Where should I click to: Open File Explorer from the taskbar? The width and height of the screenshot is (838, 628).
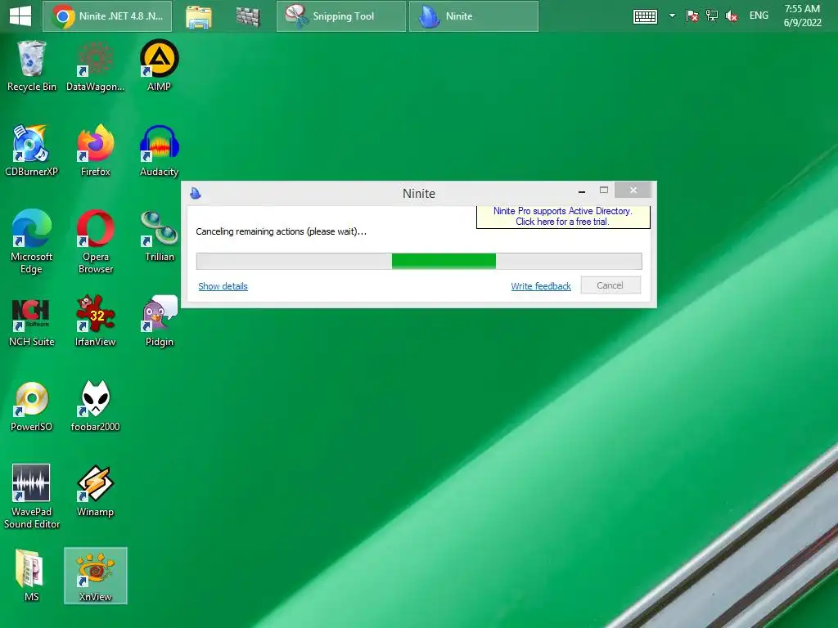pos(199,16)
